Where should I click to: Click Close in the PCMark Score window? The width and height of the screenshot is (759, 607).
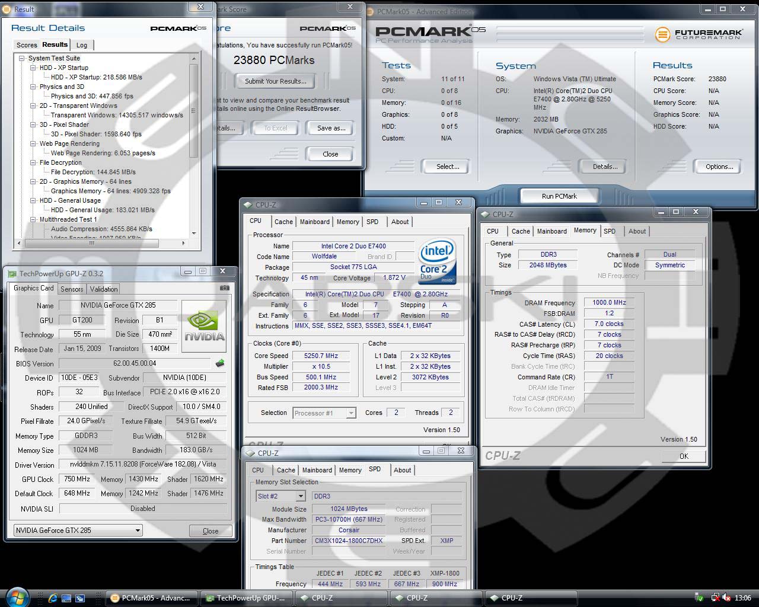point(330,154)
